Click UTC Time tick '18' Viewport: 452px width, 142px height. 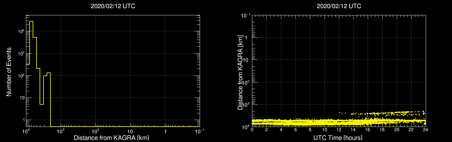click(x=382, y=130)
